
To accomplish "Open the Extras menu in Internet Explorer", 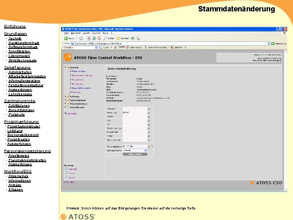I will click(105, 33).
